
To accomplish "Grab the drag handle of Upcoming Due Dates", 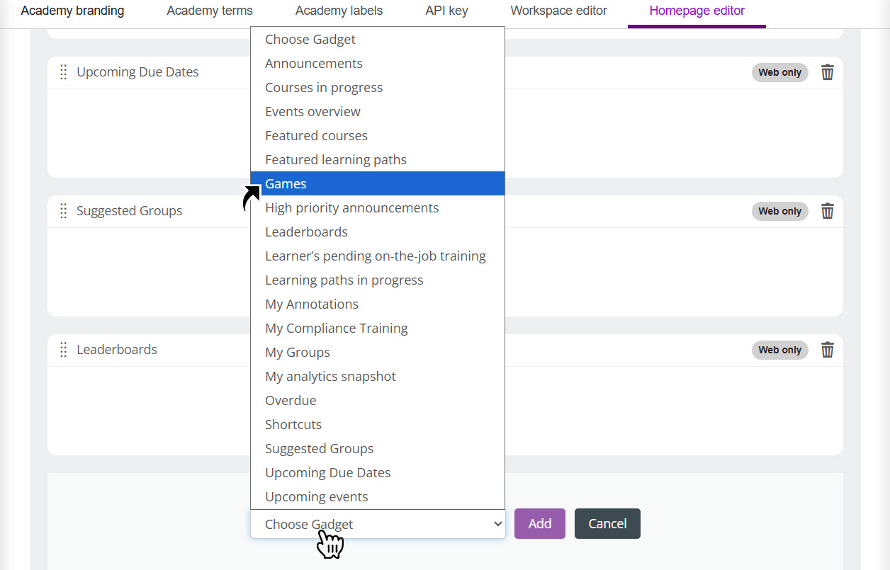I will tap(63, 72).
